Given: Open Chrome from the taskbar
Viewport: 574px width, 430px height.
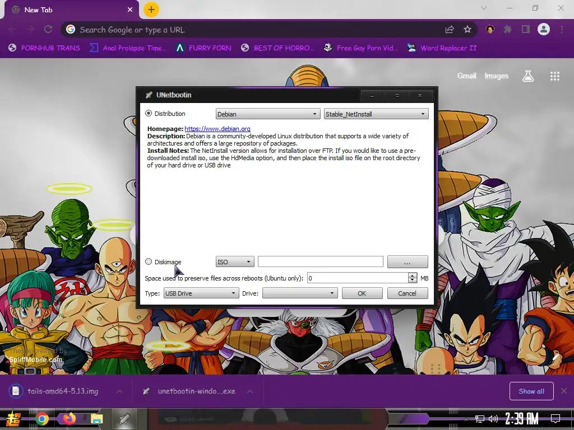Looking at the screenshot, I should (x=42, y=419).
